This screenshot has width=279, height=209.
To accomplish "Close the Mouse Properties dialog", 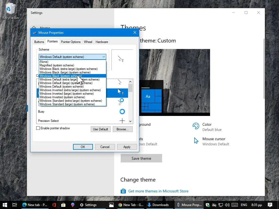I will click(x=135, y=33).
